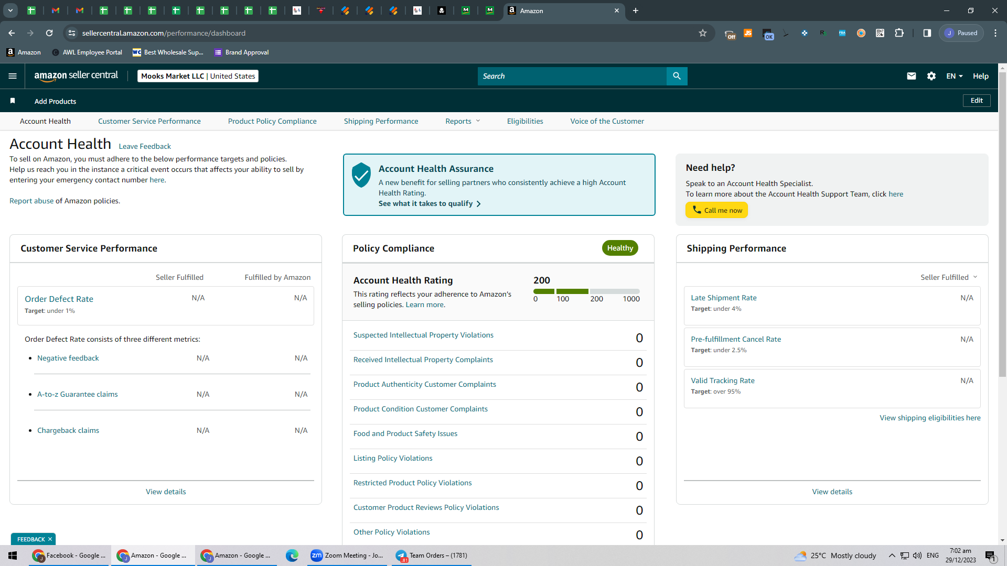
Task: Click the Help link in header
Action: pyautogui.click(x=981, y=76)
